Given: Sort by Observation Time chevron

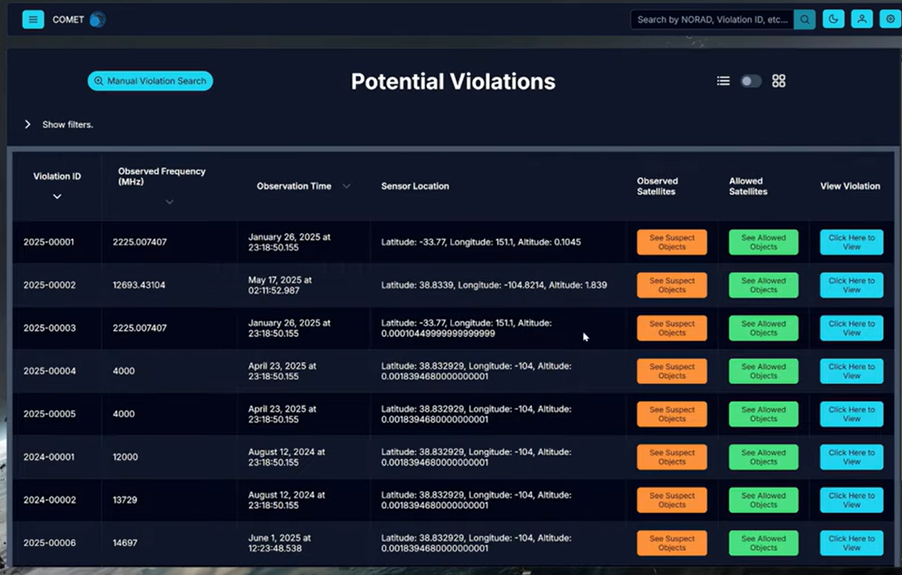Looking at the screenshot, I should click(x=346, y=186).
